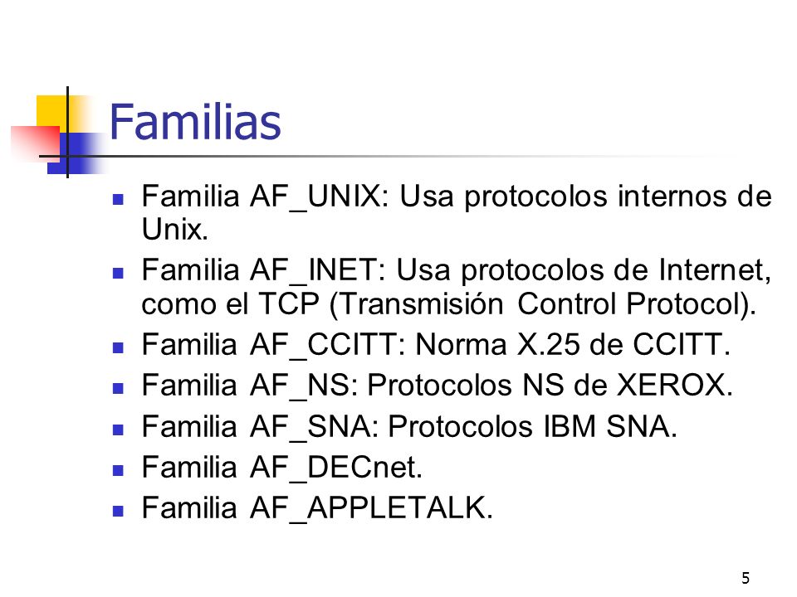Select the AF_CCITT bullet marker
797x597 pixels.
click(118, 347)
